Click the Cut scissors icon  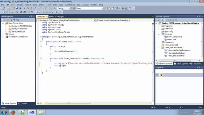point(24,8)
